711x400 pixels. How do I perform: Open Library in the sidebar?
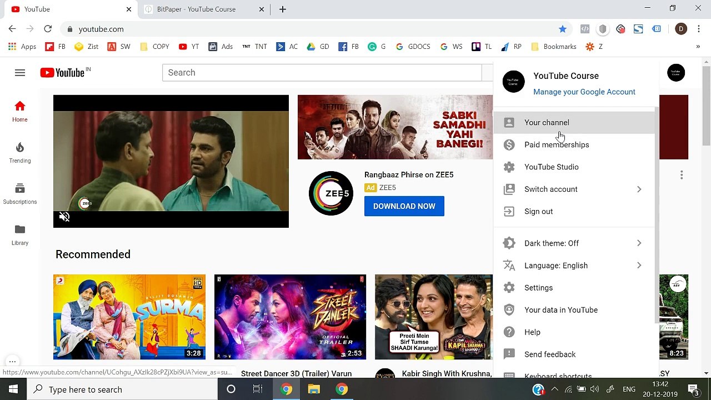(x=20, y=234)
